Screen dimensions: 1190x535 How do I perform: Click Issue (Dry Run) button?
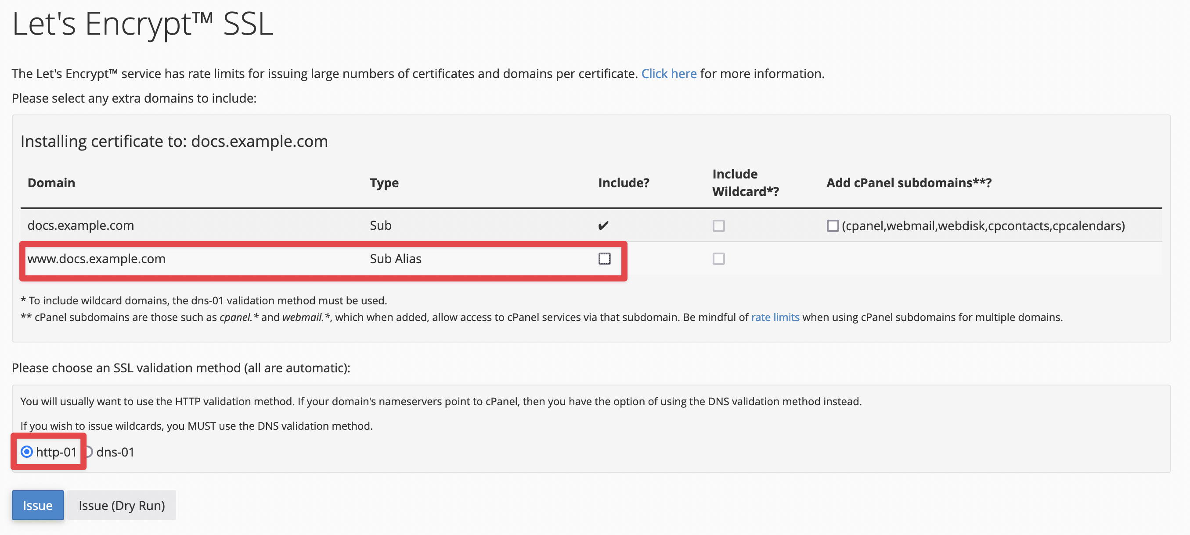tap(122, 505)
